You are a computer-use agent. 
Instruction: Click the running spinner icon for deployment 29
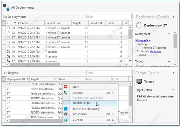[8, 28]
